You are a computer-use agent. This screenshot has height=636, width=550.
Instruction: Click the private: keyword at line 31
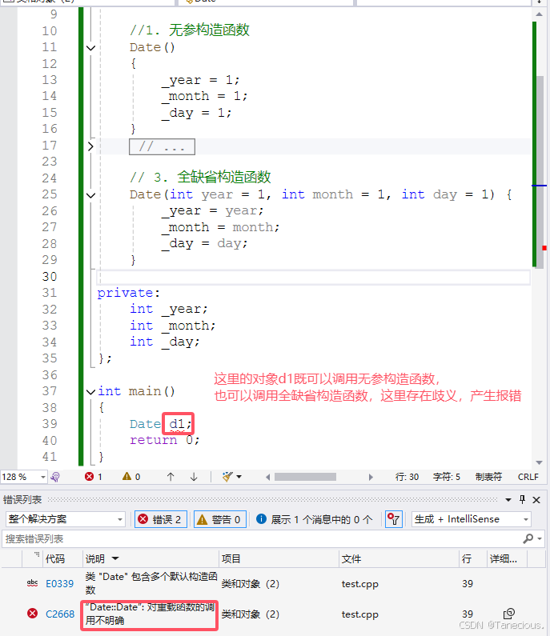click(129, 294)
